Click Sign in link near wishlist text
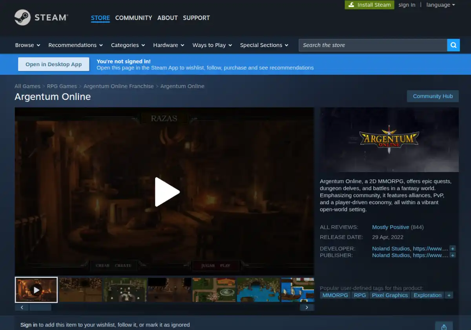 29,325
